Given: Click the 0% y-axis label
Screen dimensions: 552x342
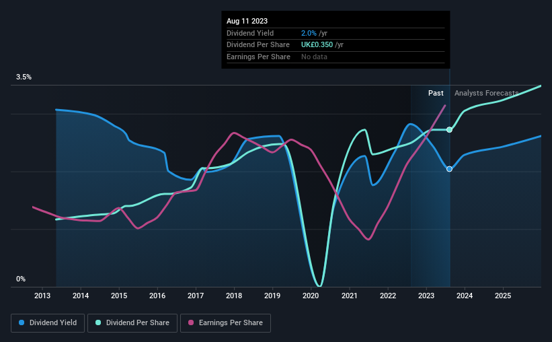Looking at the screenshot, I should tap(21, 279).
